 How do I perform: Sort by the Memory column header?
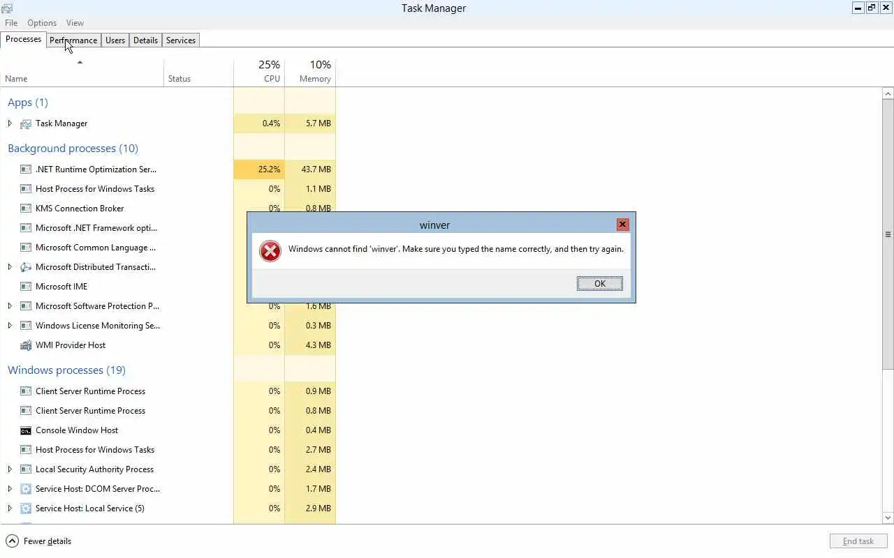(x=310, y=72)
